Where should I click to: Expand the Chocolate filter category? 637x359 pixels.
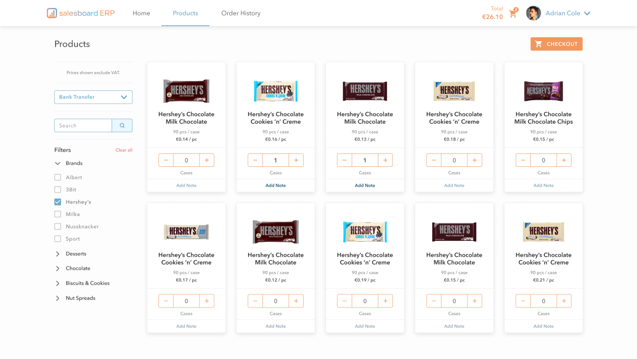tap(58, 268)
